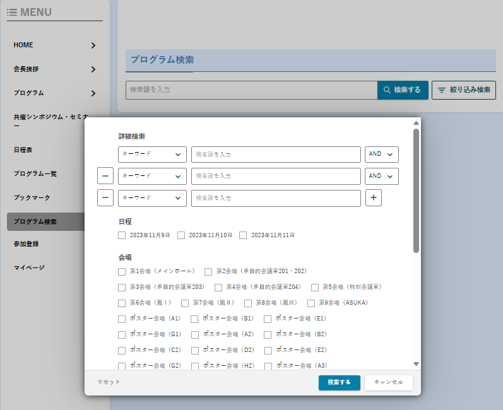
Task: Go to ブックマーク in the side menu
Action: pos(32,198)
